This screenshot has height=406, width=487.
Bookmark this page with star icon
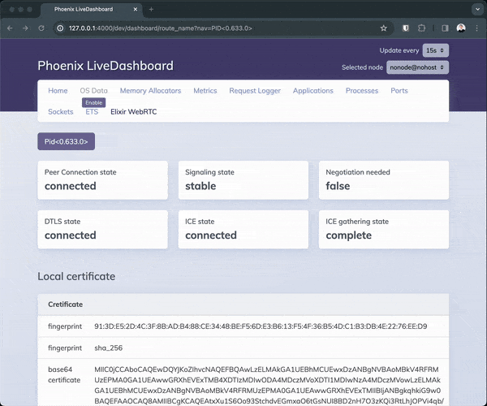pyautogui.click(x=383, y=28)
